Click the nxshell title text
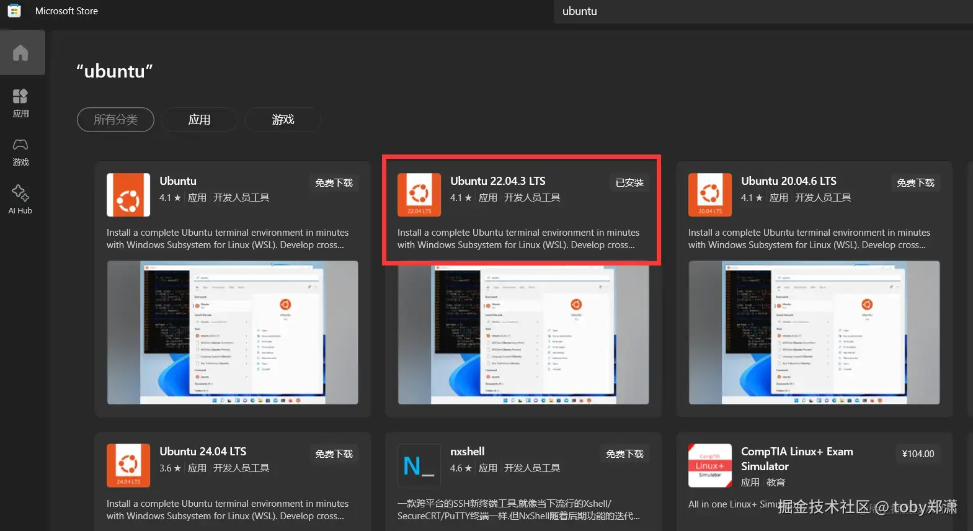The height and width of the screenshot is (531, 973). point(468,452)
